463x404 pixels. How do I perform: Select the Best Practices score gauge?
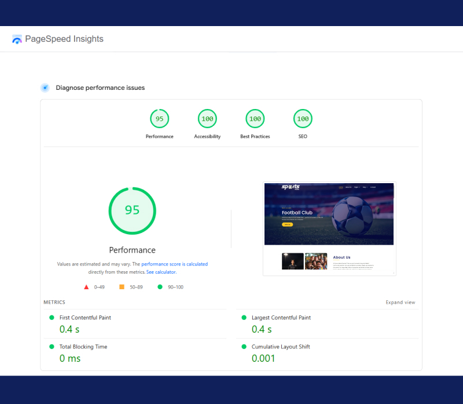[255, 119]
